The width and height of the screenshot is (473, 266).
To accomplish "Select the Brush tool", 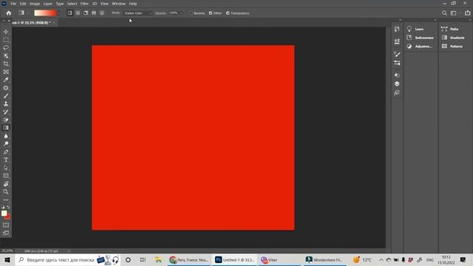I will (x=6, y=96).
